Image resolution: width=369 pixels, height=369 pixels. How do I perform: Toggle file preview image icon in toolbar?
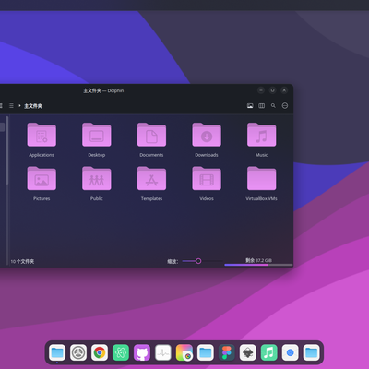coord(250,106)
